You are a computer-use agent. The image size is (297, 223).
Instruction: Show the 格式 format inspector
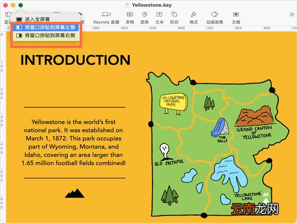(x=194, y=18)
